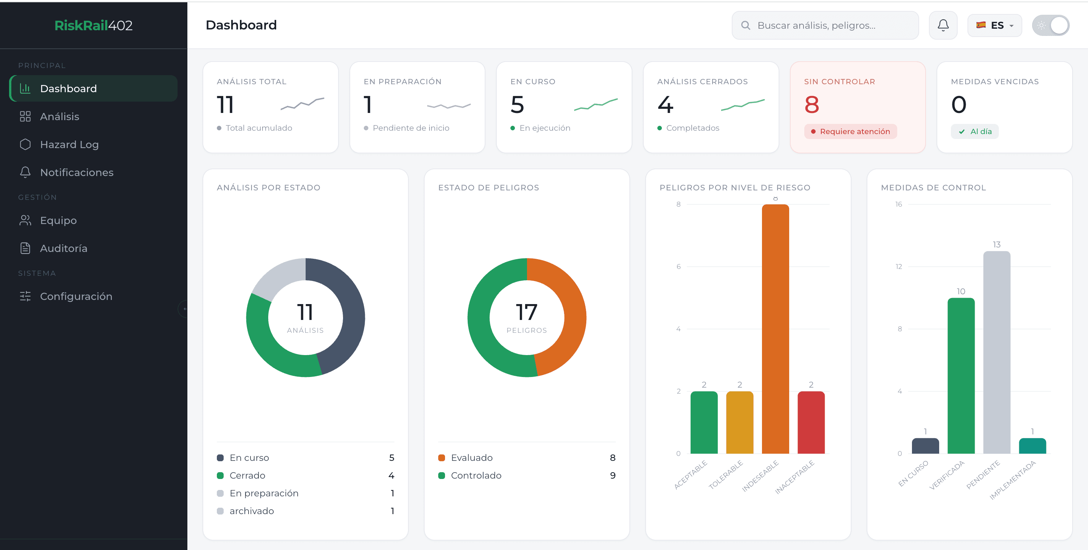The image size is (1088, 550).
Task: Collapse the sidebar using the edge arrow
Action: (184, 309)
